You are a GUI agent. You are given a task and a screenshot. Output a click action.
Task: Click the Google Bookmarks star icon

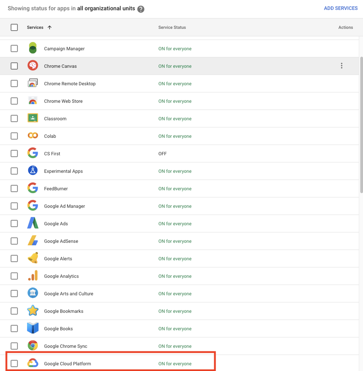pyautogui.click(x=33, y=311)
